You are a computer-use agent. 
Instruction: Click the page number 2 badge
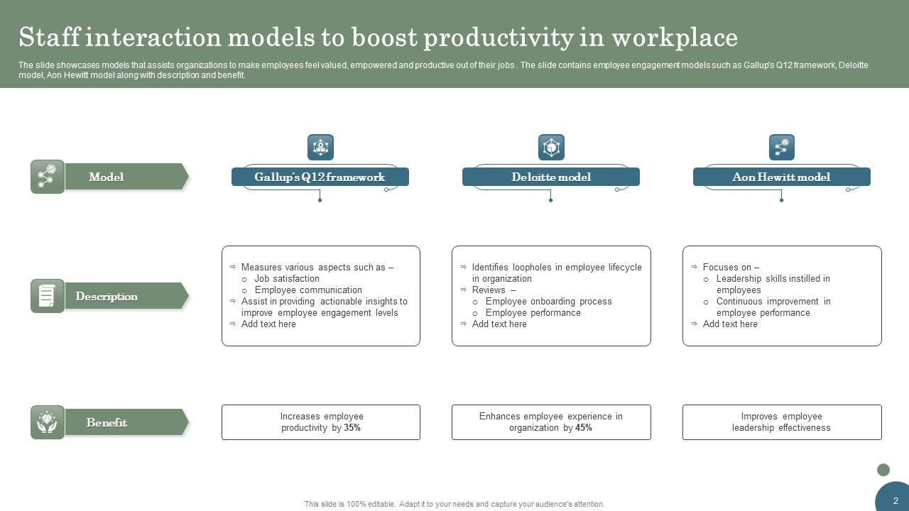pyautogui.click(x=895, y=499)
